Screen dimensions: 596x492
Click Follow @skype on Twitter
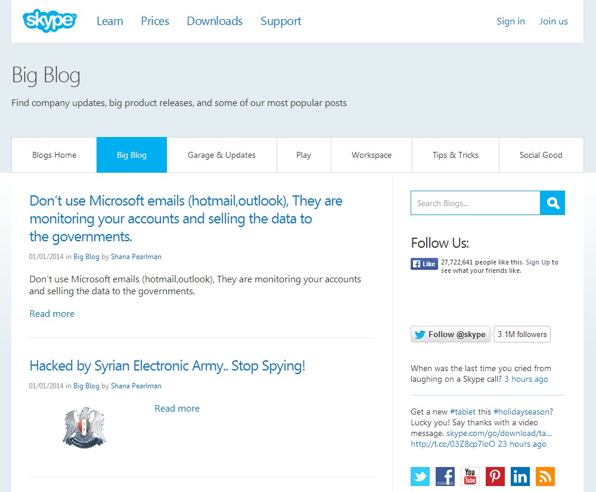pyautogui.click(x=451, y=334)
